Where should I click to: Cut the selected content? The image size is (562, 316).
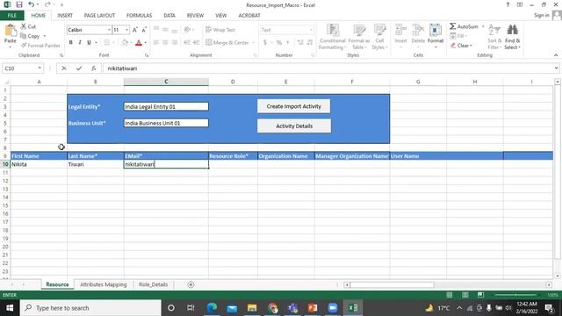28,26
